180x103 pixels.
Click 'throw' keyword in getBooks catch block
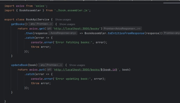[x=35, y=47]
